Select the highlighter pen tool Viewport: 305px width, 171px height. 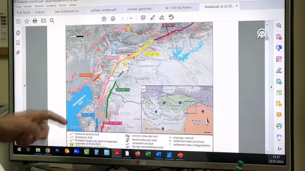coord(152,18)
